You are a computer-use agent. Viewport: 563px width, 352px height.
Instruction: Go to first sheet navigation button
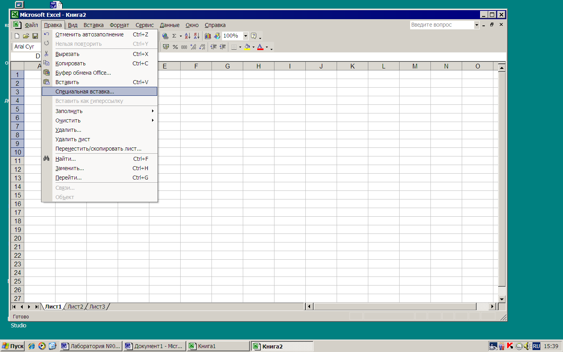(14, 307)
